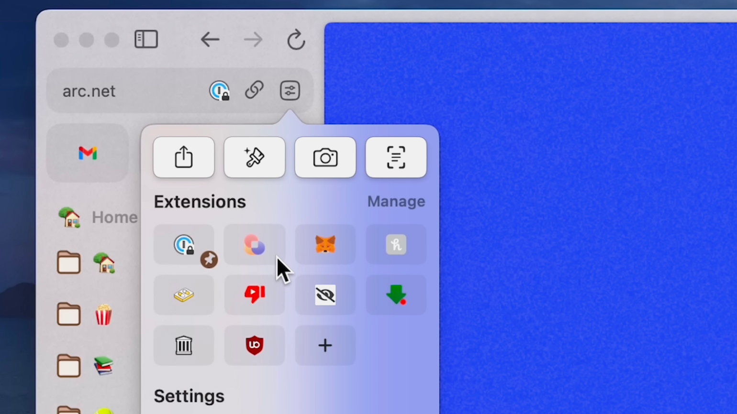
Task: Open the Wayback Machine pillar extension
Action: [183, 345]
